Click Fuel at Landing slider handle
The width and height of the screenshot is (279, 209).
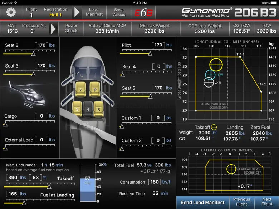click(x=24, y=203)
